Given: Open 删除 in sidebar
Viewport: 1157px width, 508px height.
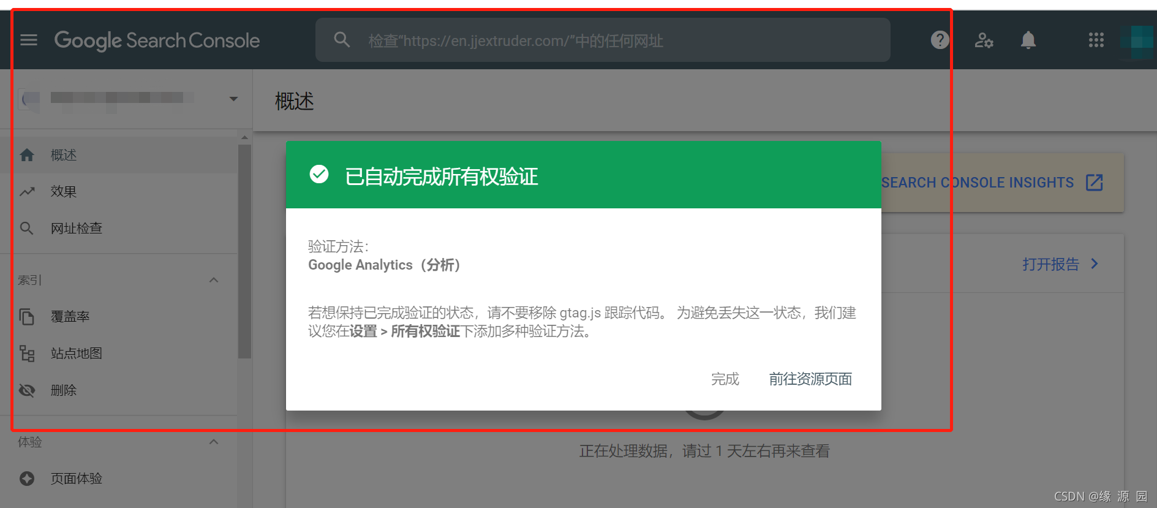Looking at the screenshot, I should 119,390.
